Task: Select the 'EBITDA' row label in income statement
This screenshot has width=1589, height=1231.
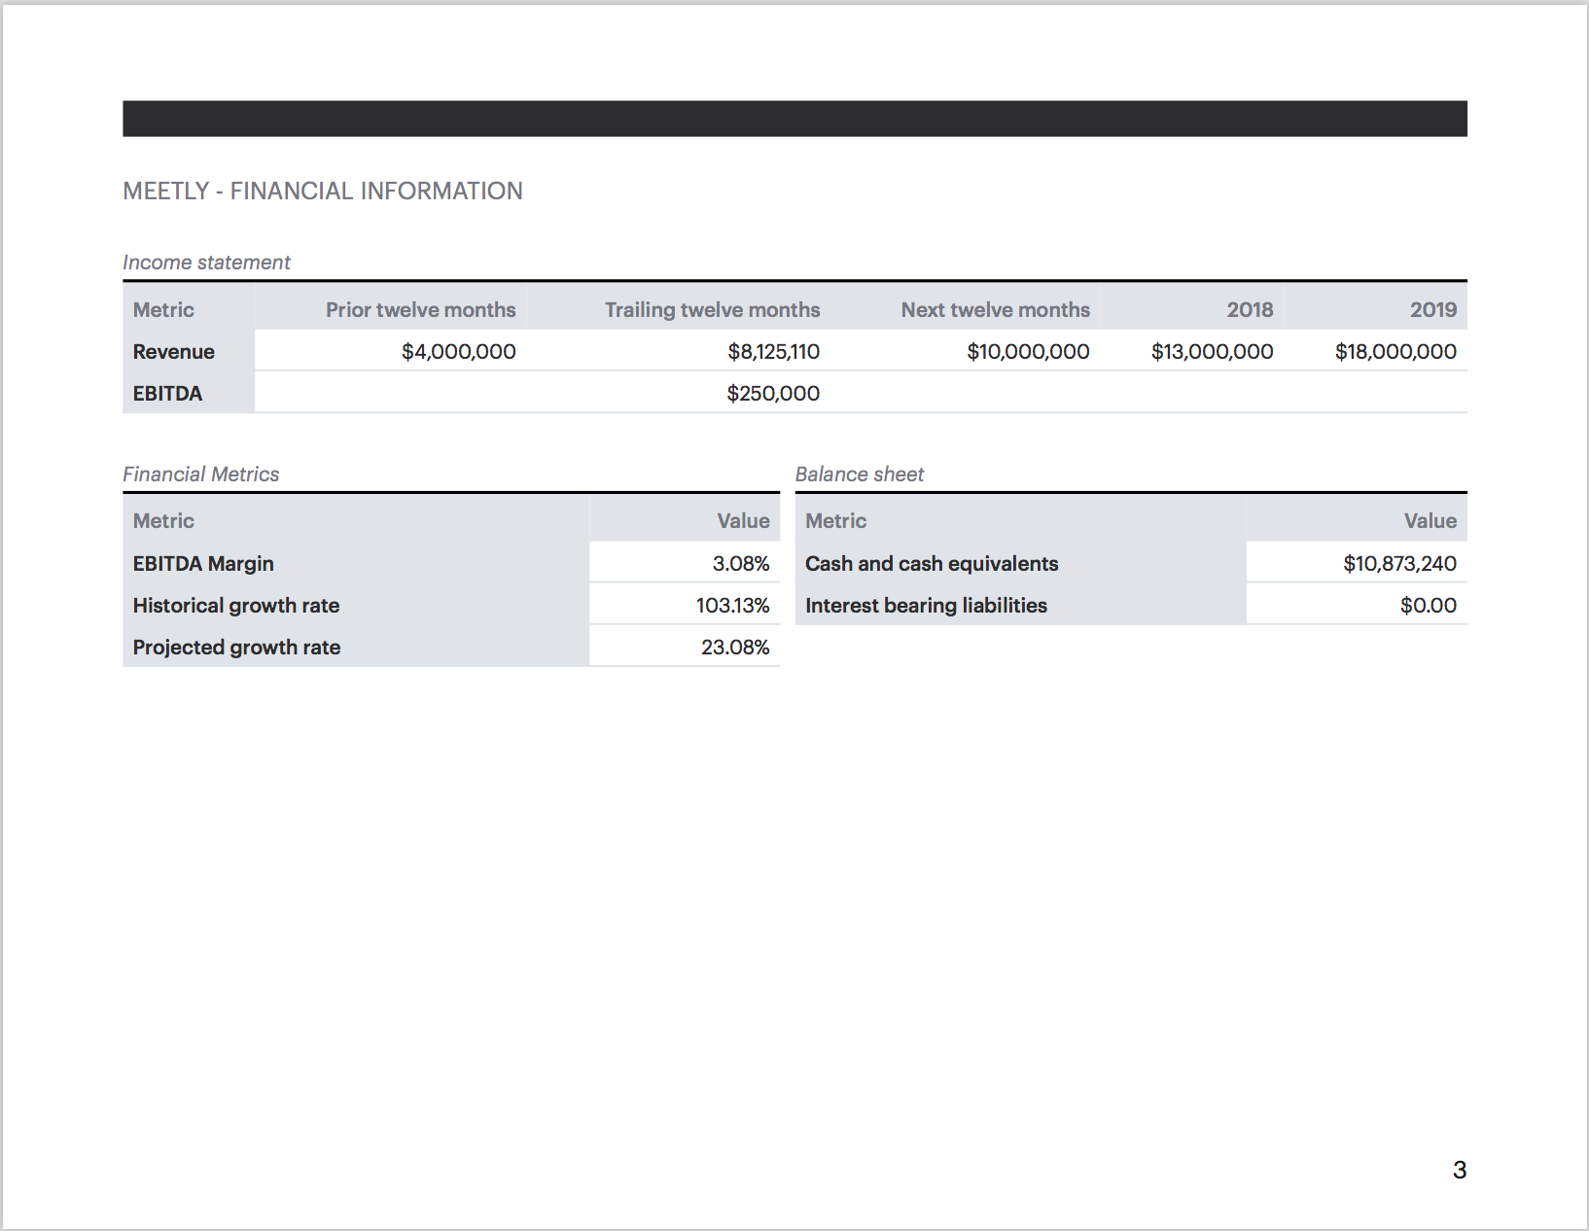Action: click(x=167, y=393)
